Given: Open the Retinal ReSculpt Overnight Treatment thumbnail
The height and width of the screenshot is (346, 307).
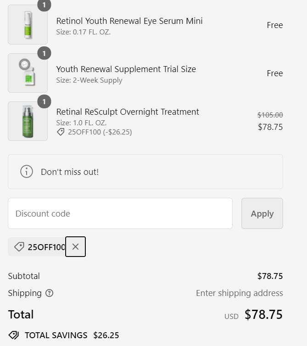Looking at the screenshot, I should pos(28,121).
